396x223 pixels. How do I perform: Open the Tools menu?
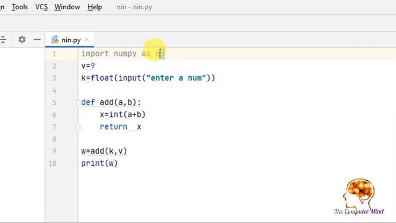pyautogui.click(x=20, y=7)
